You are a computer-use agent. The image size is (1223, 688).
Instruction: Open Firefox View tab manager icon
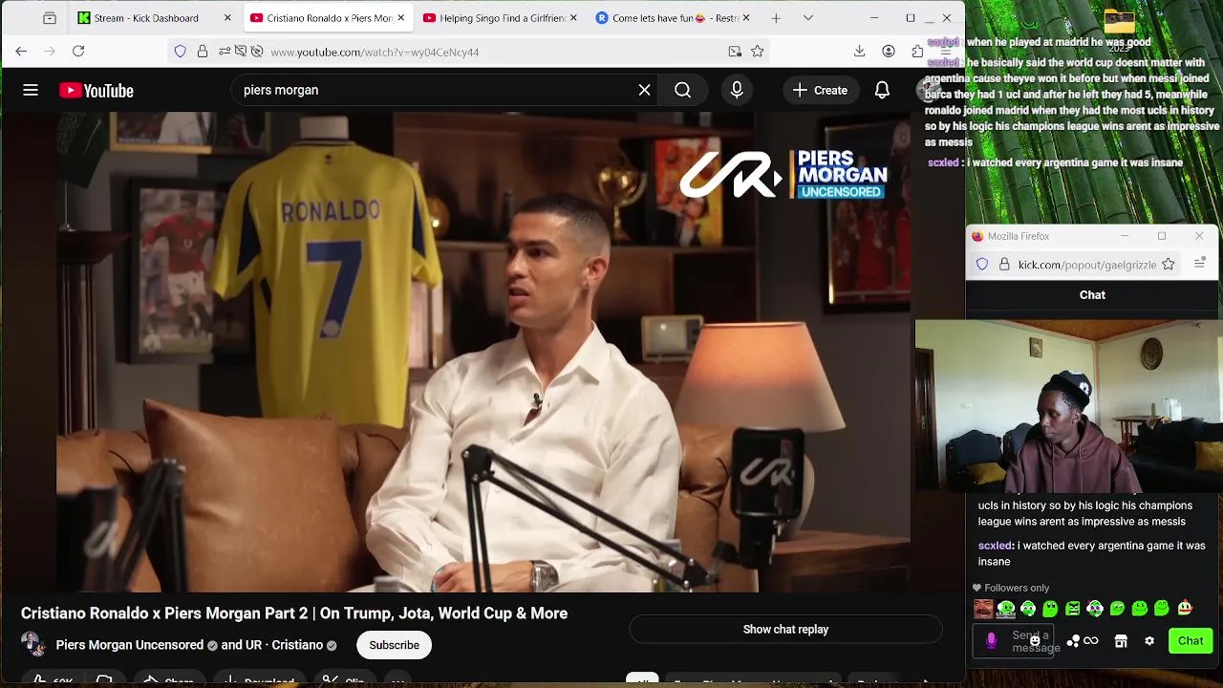tap(50, 17)
